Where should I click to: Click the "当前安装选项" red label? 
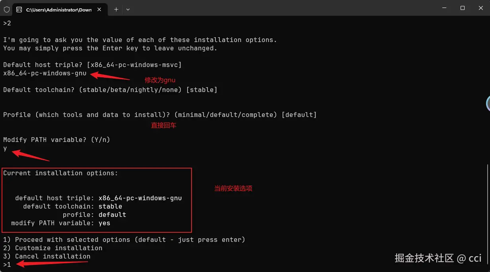(233, 188)
